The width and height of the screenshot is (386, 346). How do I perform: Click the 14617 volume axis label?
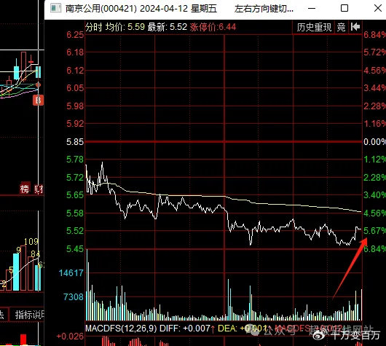71,273
